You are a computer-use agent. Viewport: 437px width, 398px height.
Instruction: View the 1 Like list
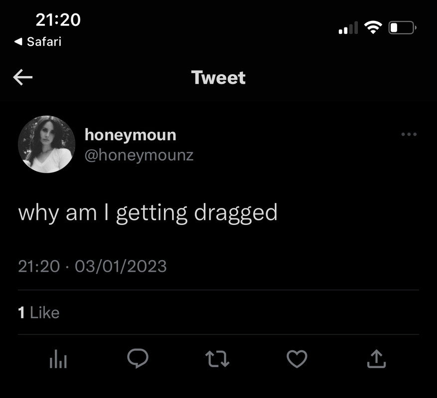click(39, 312)
